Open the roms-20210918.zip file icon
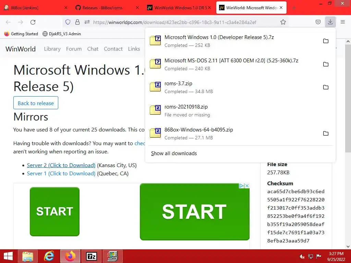 (155, 110)
